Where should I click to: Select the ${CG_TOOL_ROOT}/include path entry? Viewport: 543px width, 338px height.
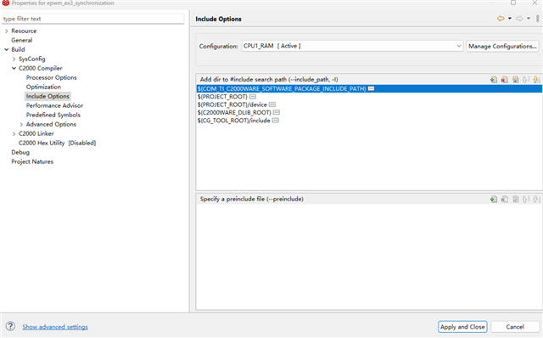234,121
